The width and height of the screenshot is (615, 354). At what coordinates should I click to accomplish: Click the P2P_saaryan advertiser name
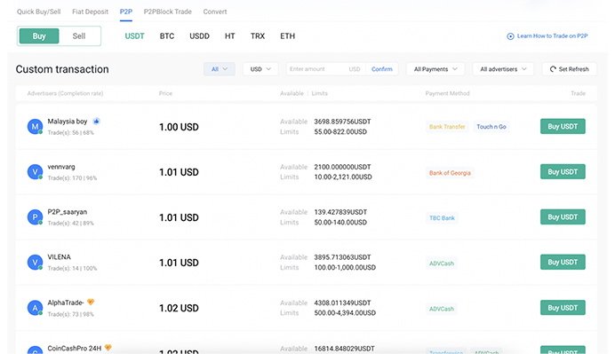68,212
